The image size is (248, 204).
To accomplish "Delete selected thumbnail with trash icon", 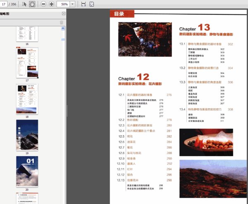I will click(62, 23).
